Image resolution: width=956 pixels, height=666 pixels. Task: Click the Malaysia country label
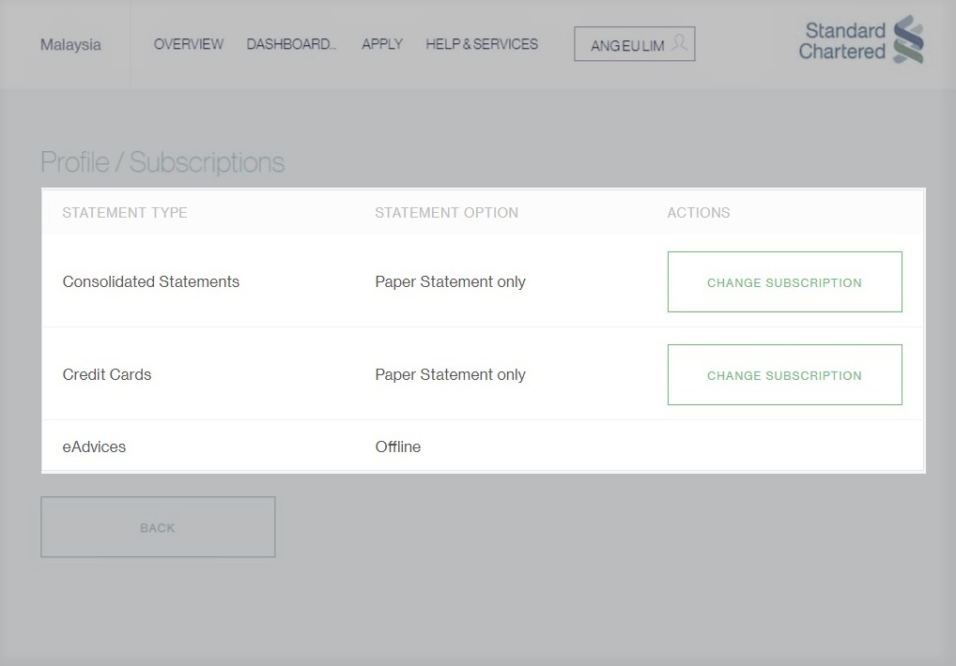coord(69,44)
